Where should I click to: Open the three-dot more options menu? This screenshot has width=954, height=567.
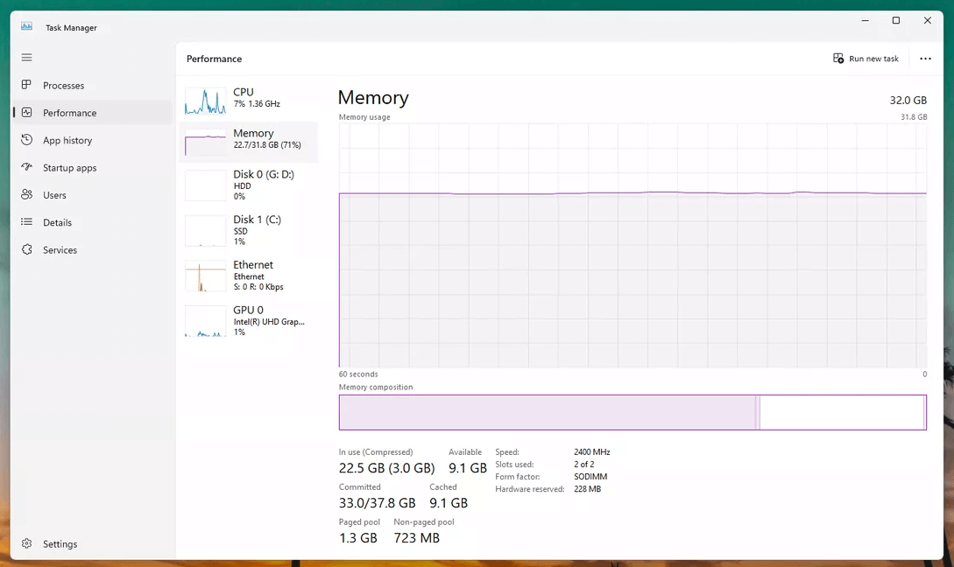(x=925, y=59)
